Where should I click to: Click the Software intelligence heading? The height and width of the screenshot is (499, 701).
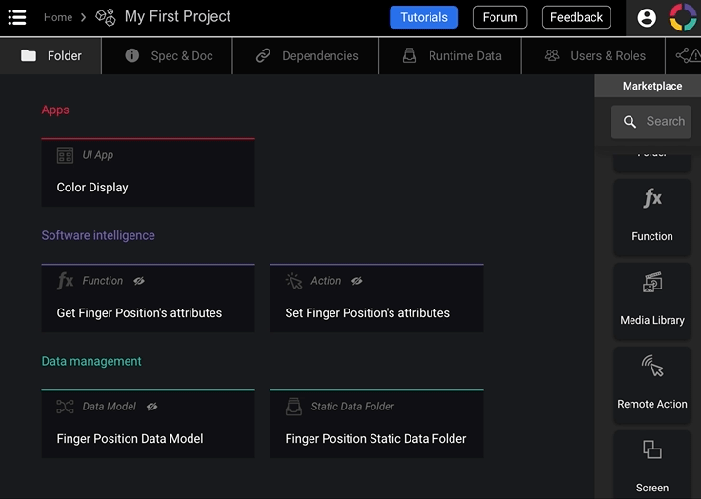(x=98, y=235)
